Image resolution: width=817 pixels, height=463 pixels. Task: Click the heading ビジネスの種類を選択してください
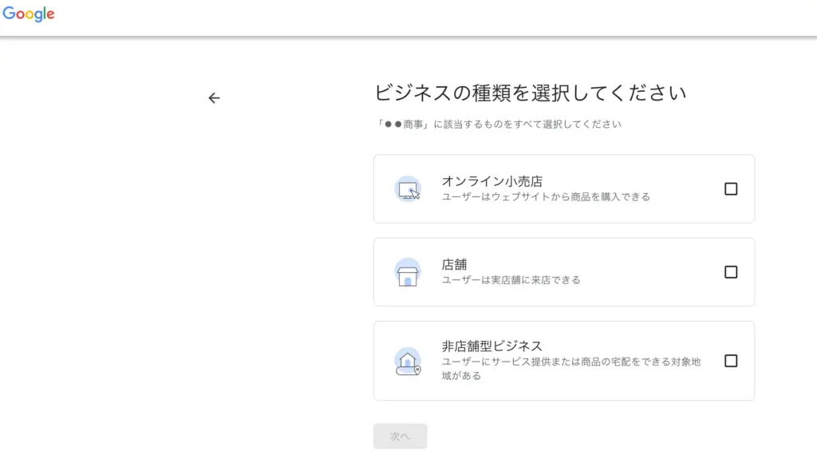point(533,92)
